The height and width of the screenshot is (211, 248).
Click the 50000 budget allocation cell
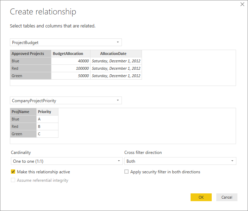[70, 76]
